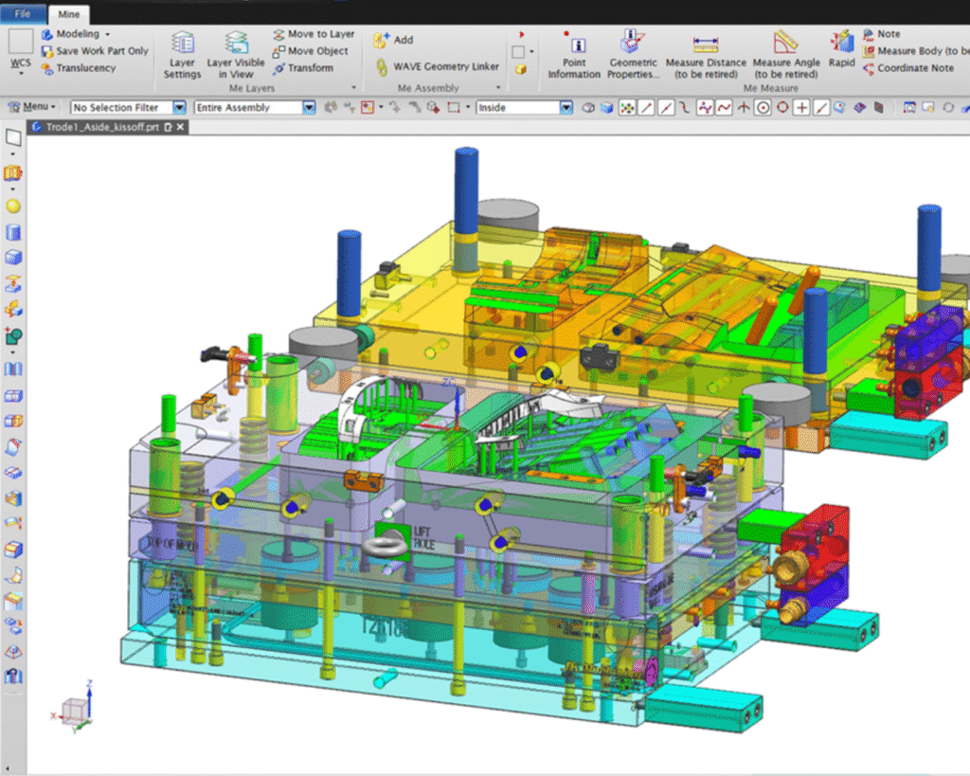Close the Trode1_Aside_kissoff.prt document tab
This screenshot has height=776, width=970.
click(x=180, y=127)
